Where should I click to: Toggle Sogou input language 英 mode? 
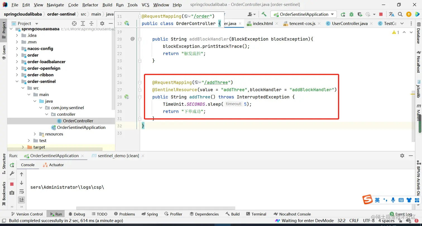[x=377, y=200]
